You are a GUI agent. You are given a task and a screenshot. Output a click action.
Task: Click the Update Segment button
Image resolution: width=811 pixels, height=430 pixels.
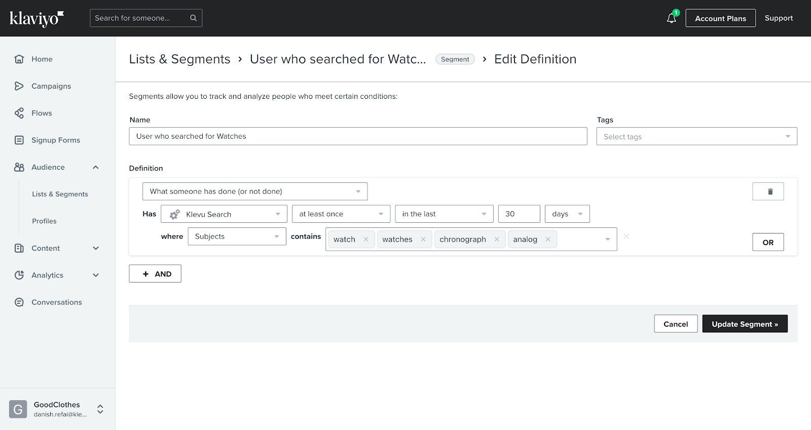(x=744, y=324)
